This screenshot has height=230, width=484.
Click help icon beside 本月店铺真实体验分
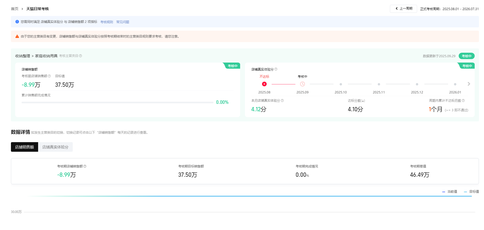[282, 101]
